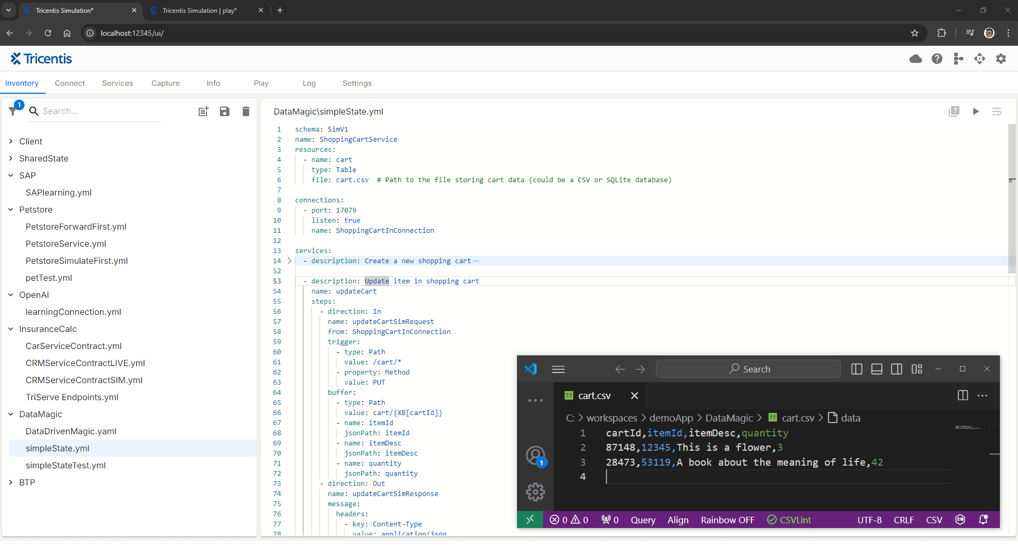Open the VS Code manage gear icon
This screenshot has height=552, width=1018.
(x=535, y=492)
